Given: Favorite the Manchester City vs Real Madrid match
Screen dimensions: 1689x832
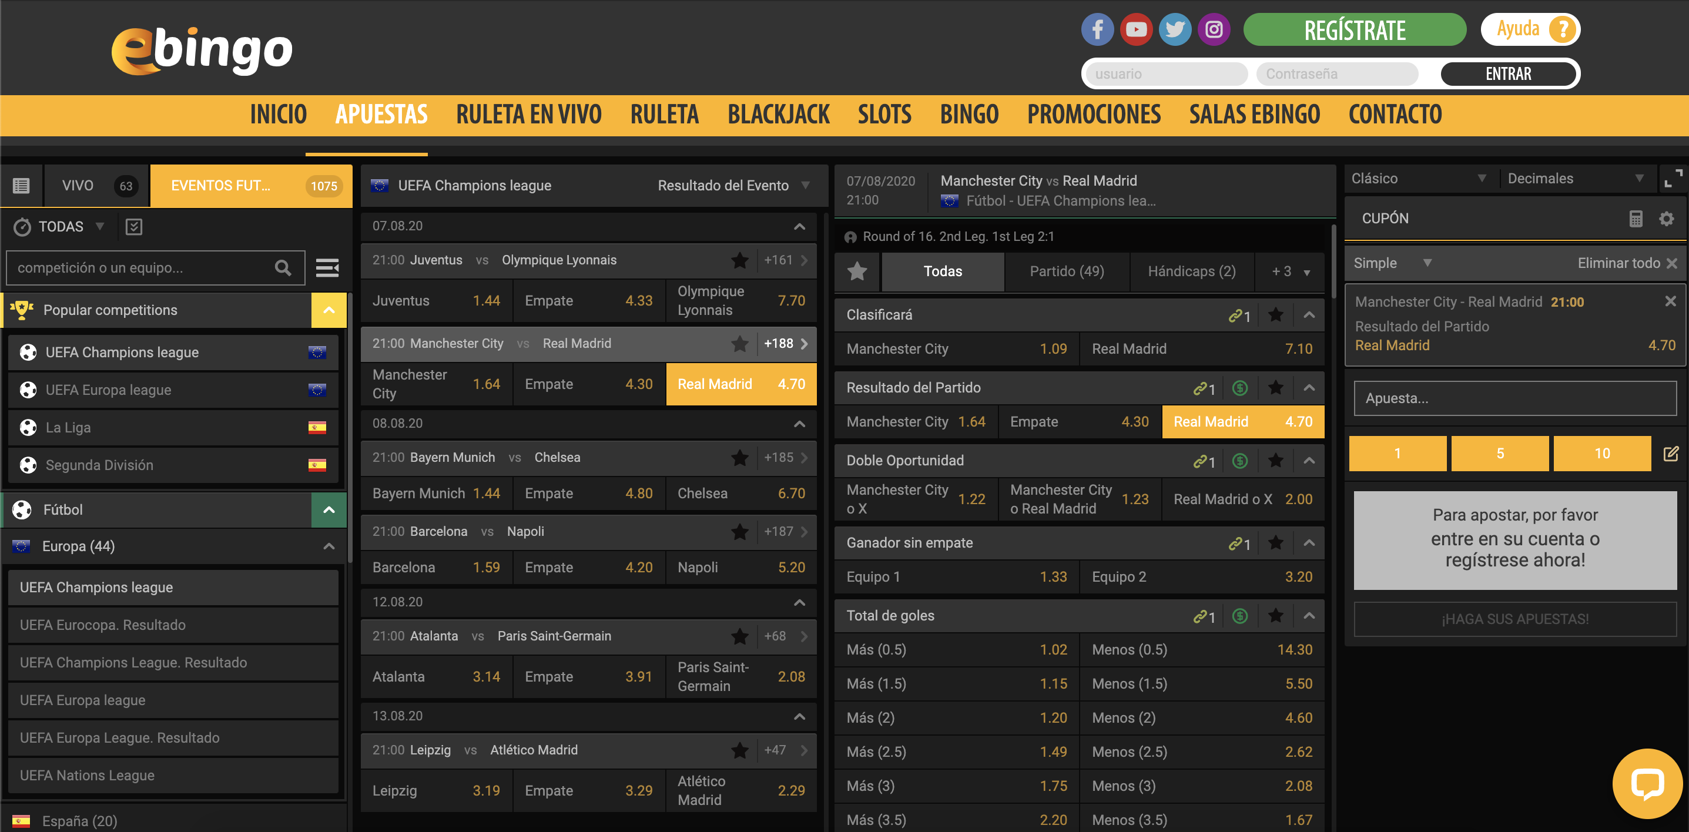Looking at the screenshot, I should coord(739,344).
